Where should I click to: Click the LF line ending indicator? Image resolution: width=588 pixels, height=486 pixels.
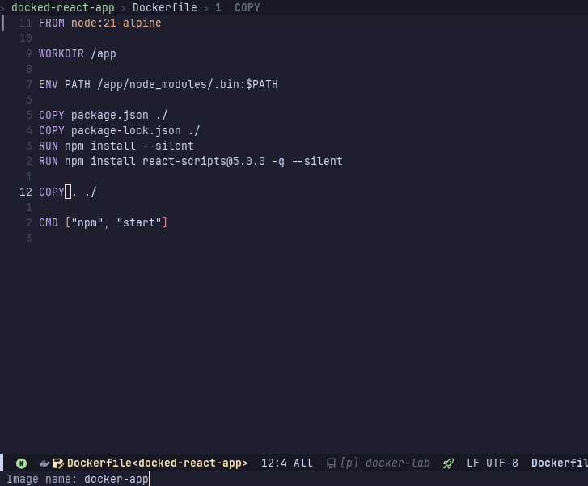(x=473, y=463)
